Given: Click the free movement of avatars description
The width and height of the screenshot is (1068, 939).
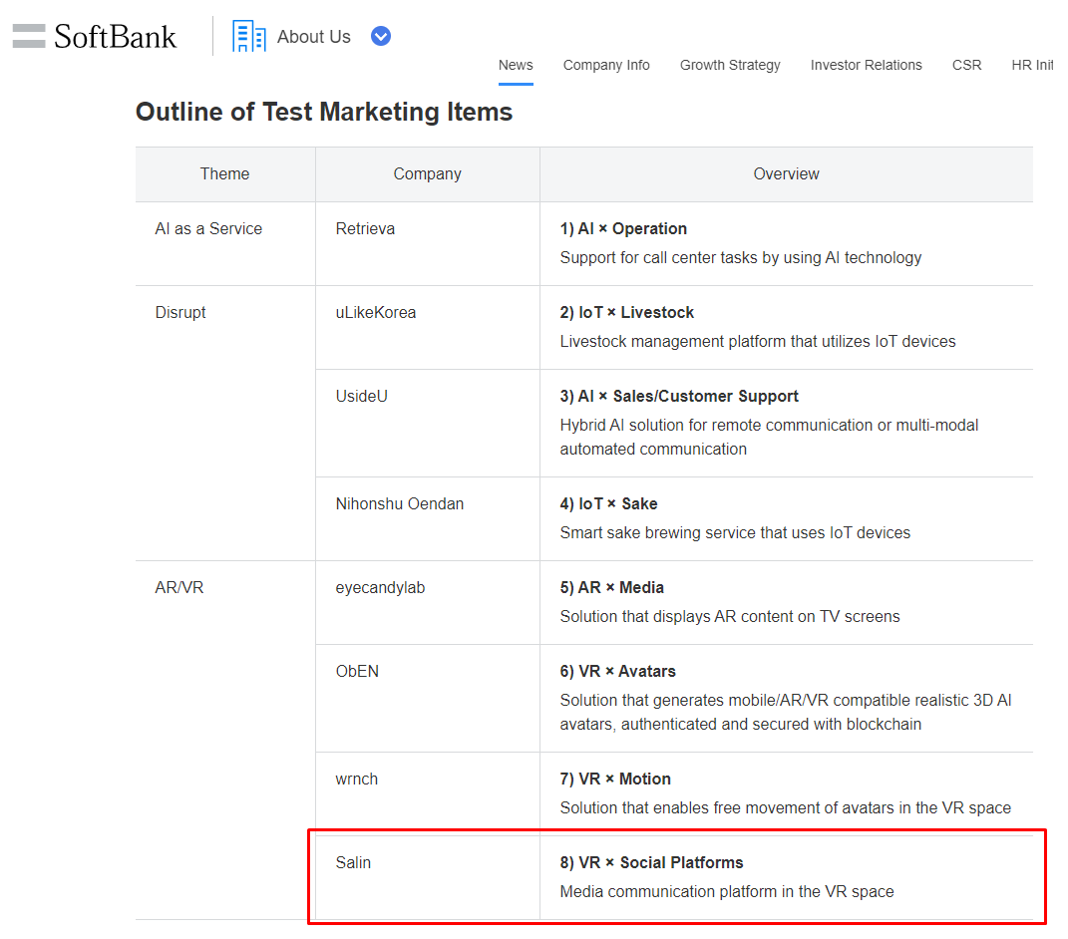Looking at the screenshot, I should click(x=786, y=808).
